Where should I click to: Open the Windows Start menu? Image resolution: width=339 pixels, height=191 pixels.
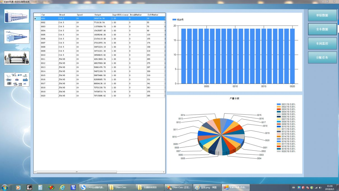coord(5,187)
